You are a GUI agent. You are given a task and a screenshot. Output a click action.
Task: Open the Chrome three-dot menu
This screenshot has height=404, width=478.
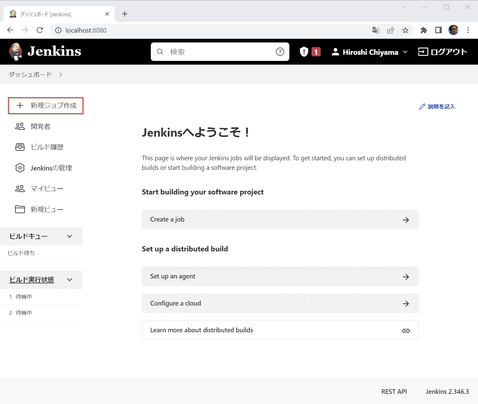tap(468, 30)
